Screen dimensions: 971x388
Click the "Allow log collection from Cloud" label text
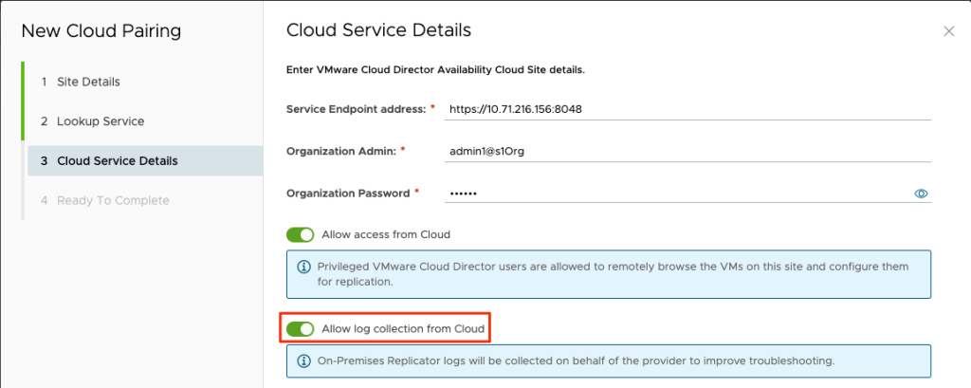coord(404,329)
